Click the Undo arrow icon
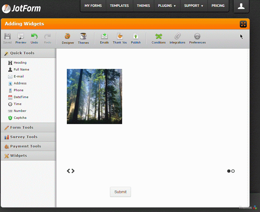This screenshot has height=212, width=260. click(x=34, y=36)
